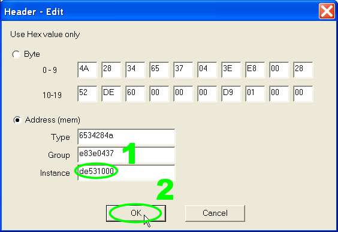Click the Cancel button
This screenshot has height=232, width=338.
click(215, 213)
